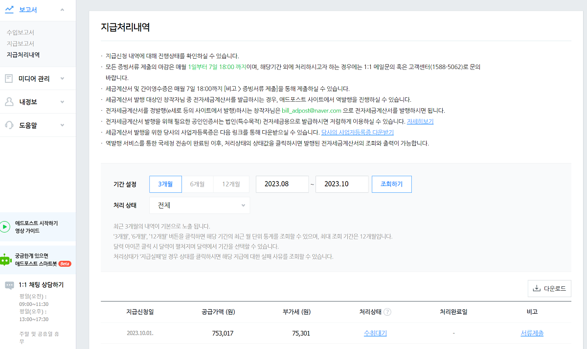The image size is (587, 349).
Task: Select the 지급처리내역 submenu item
Action: click(x=23, y=55)
